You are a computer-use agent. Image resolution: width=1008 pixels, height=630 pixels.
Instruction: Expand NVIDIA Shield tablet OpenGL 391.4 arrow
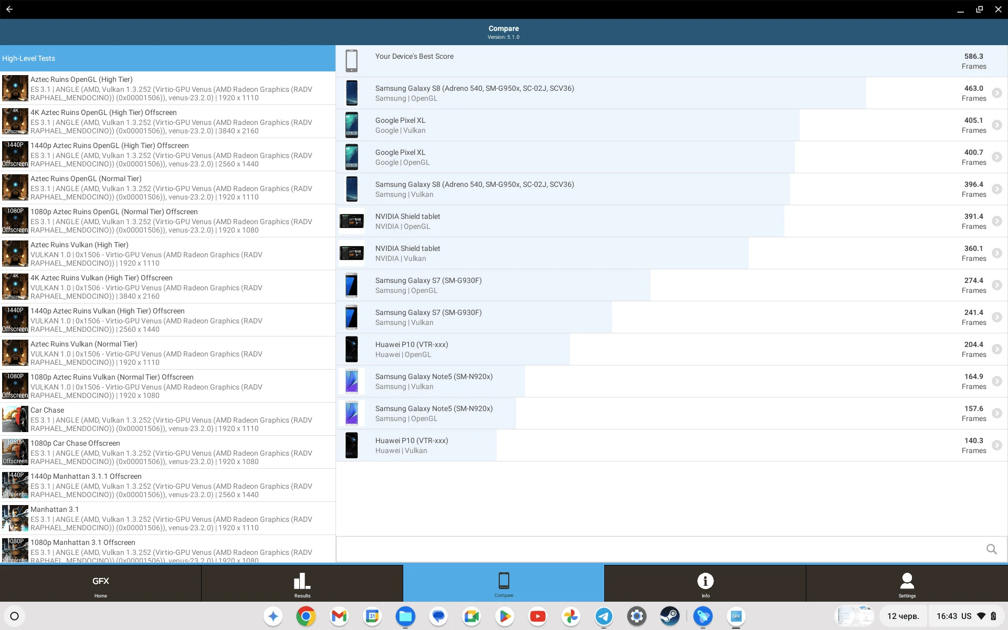(x=996, y=221)
